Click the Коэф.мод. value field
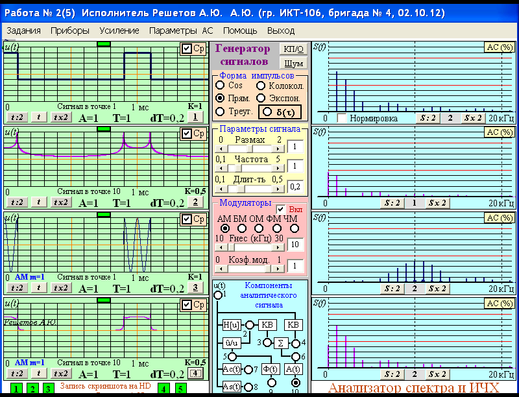This screenshot has height=397, width=519. click(x=295, y=266)
